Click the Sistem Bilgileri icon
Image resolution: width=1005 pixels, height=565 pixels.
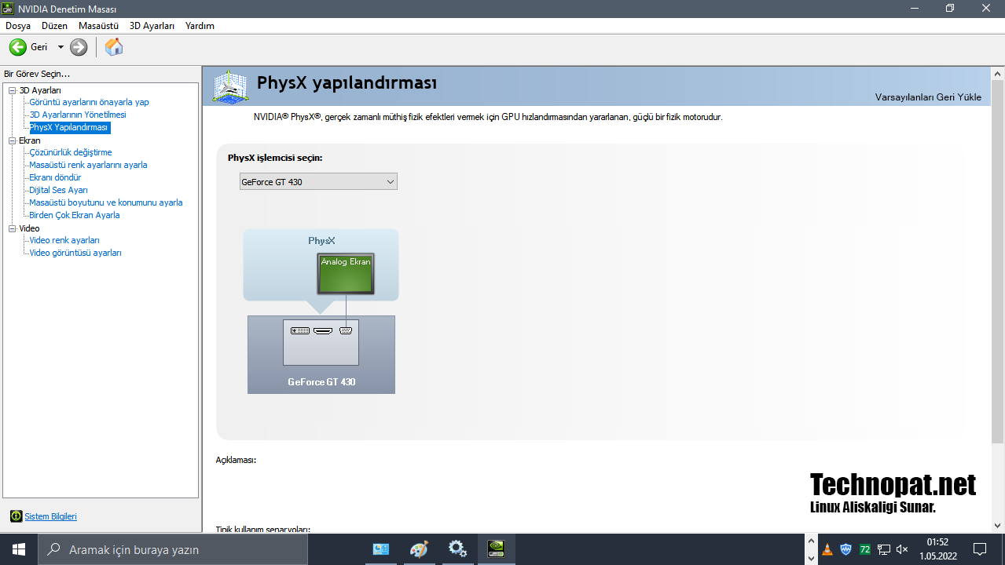coord(16,516)
